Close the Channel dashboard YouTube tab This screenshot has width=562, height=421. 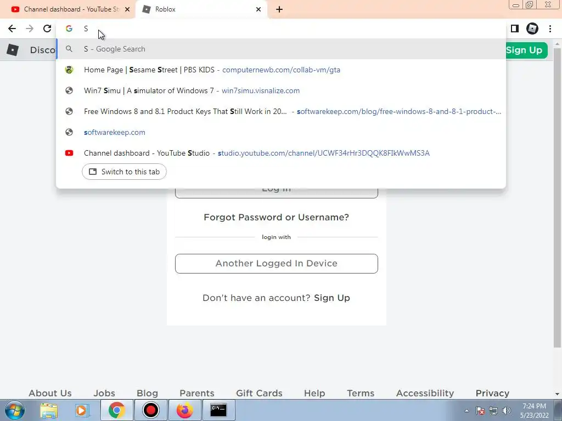[127, 9]
